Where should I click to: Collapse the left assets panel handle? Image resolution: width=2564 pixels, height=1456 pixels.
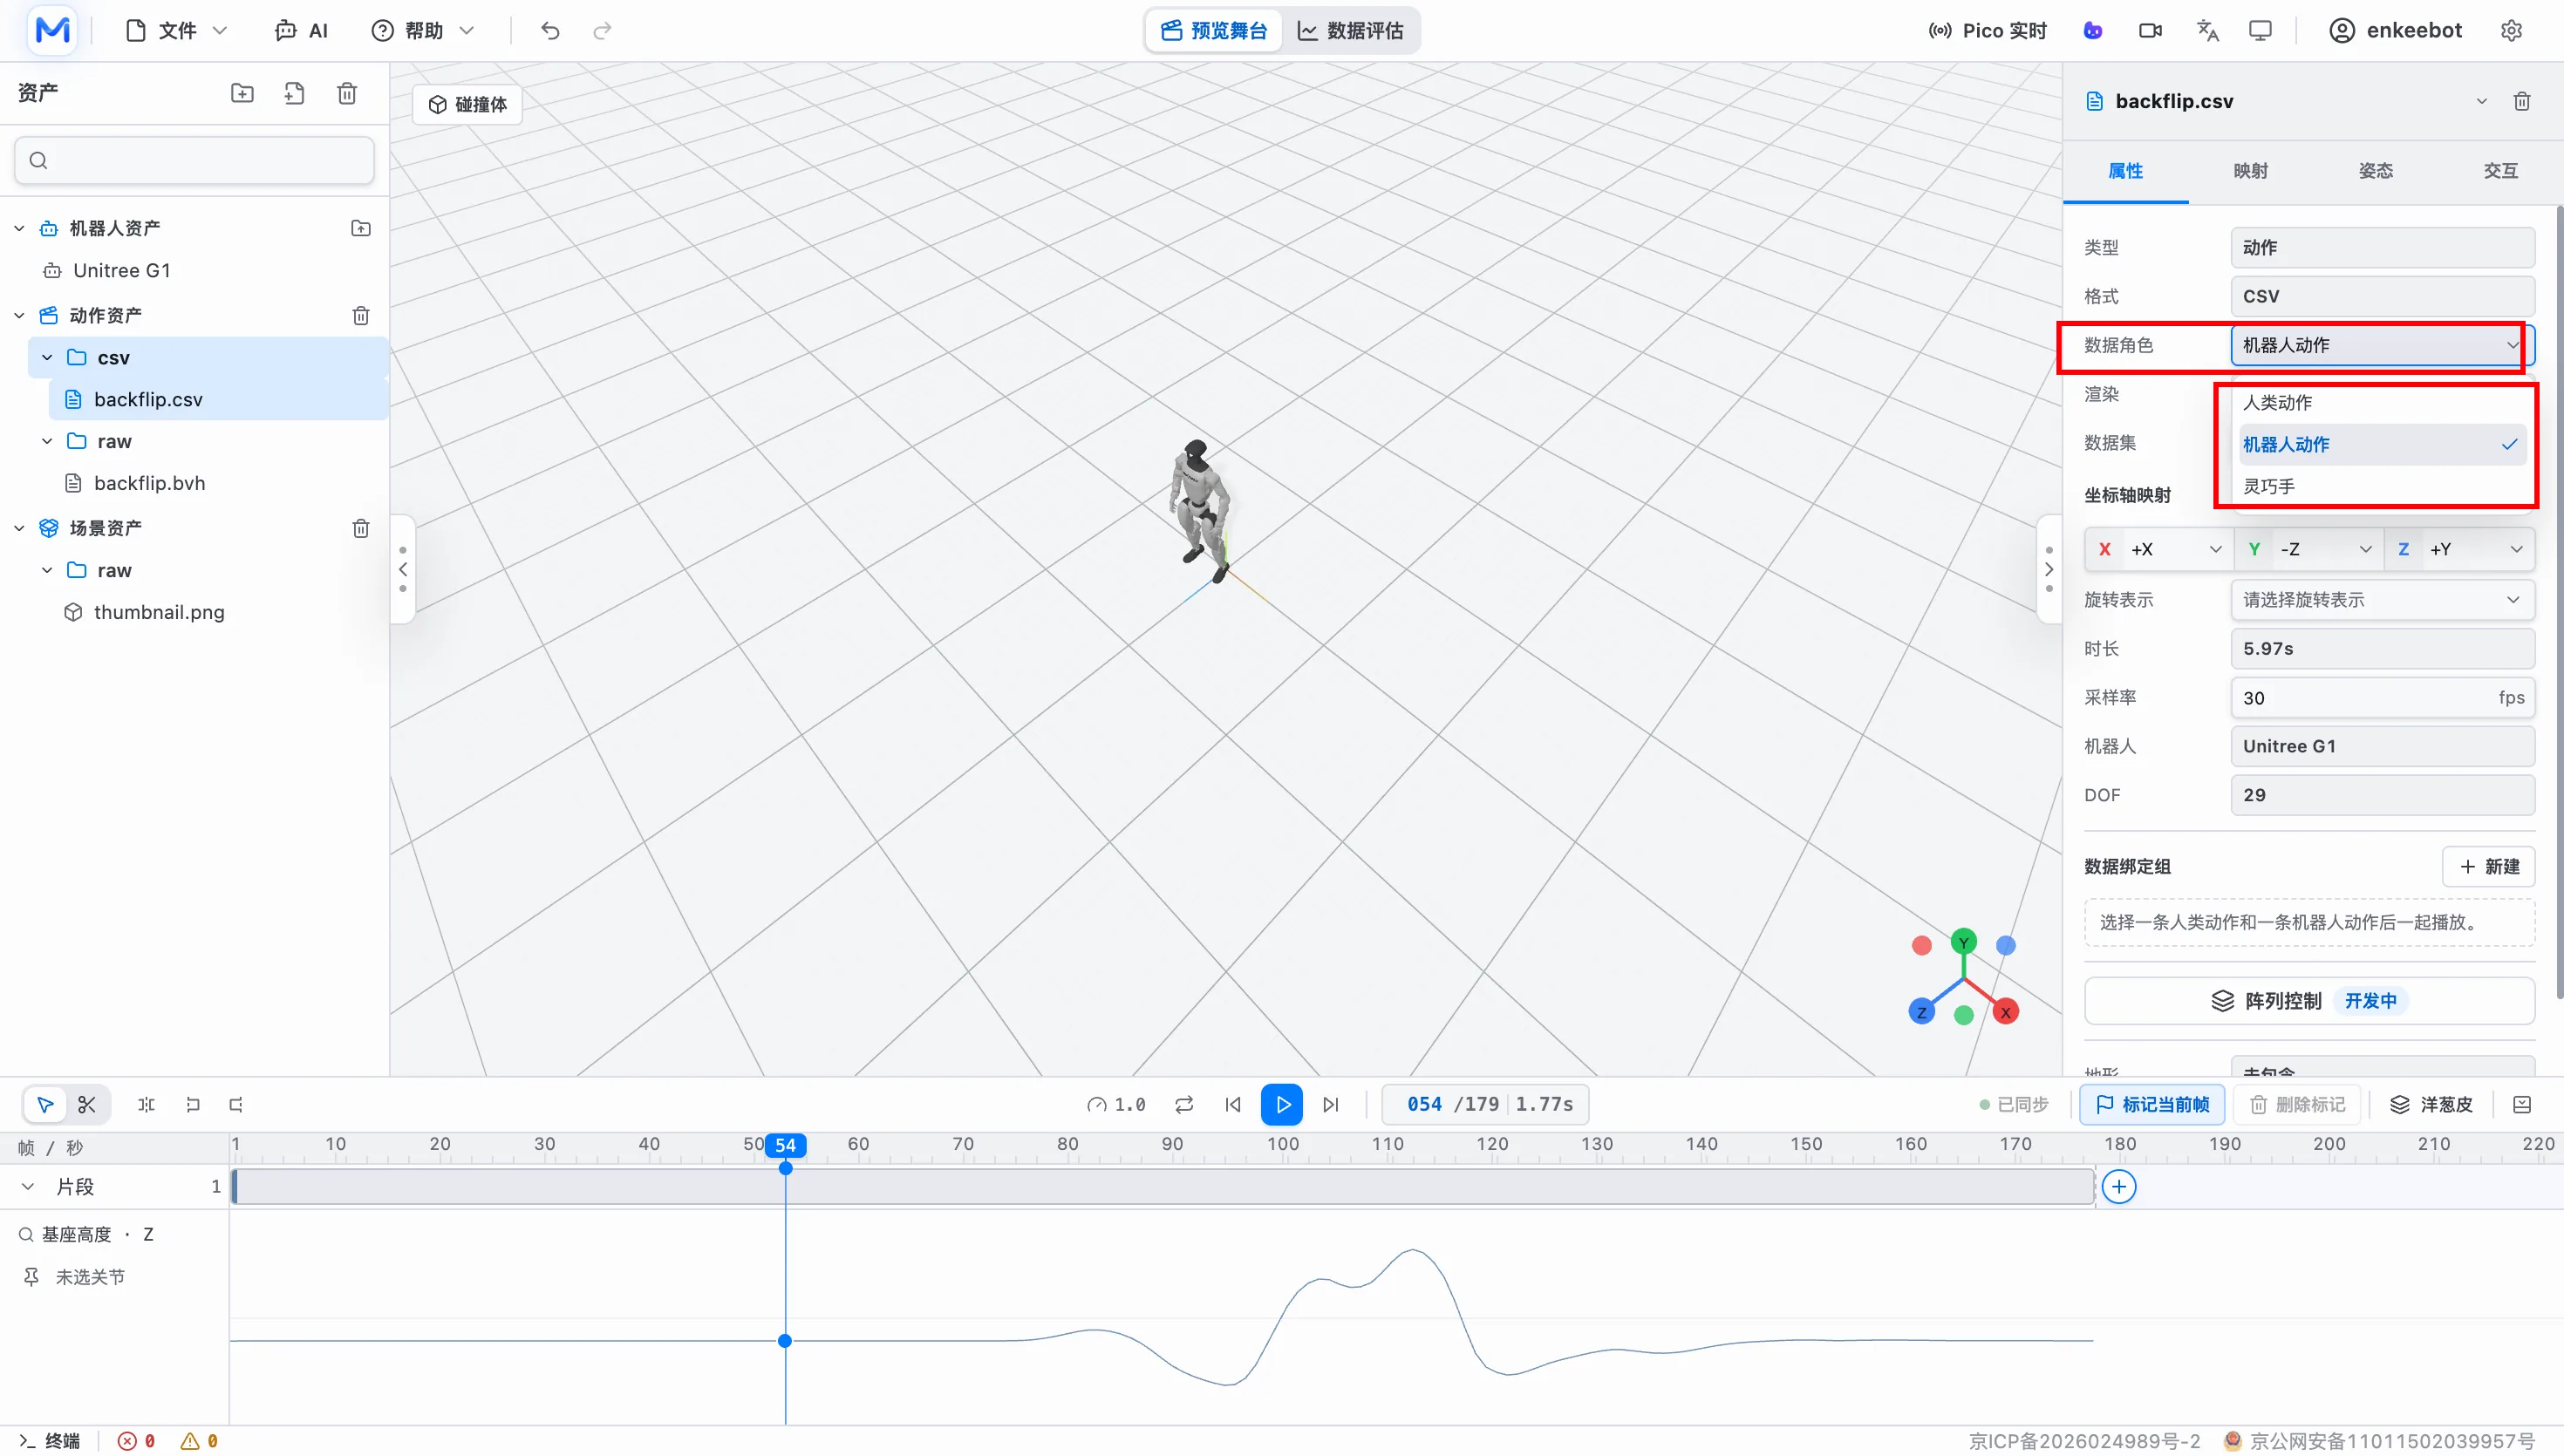click(x=403, y=569)
